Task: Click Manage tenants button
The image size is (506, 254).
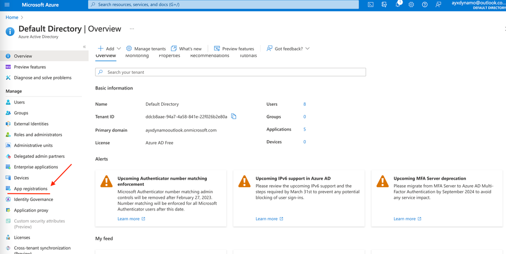Action: 146,49
